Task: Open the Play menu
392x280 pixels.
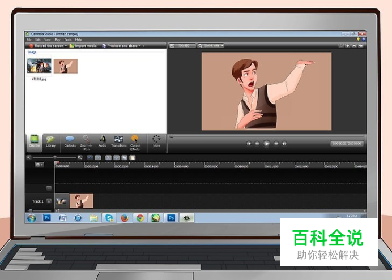Action: pos(58,40)
